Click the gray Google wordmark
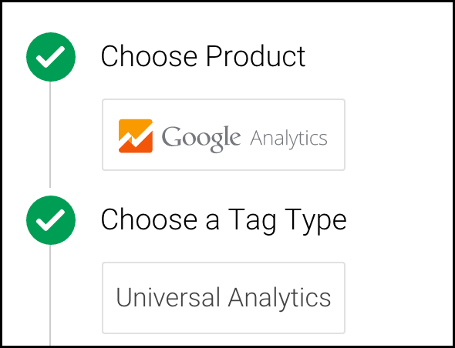This screenshot has width=455, height=348. point(201,139)
